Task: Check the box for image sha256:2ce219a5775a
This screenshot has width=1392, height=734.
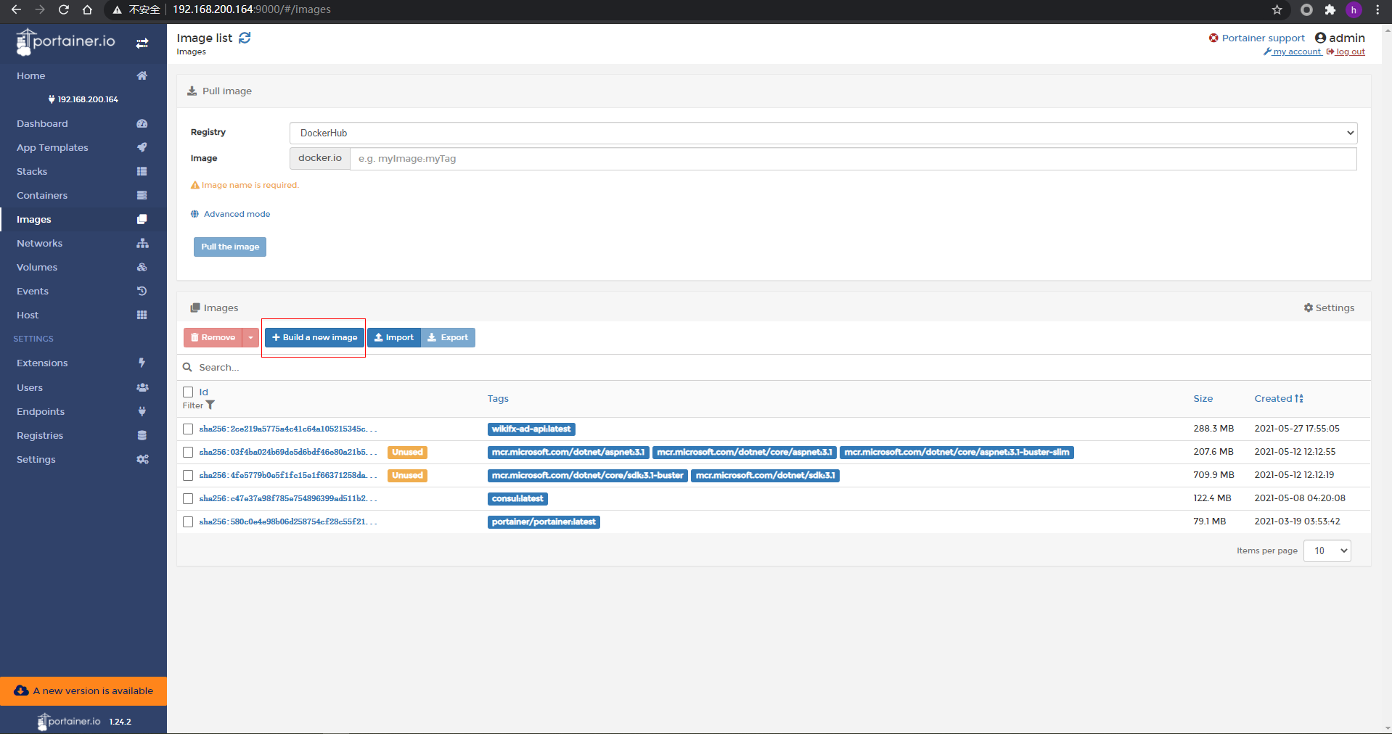Action: click(x=188, y=429)
